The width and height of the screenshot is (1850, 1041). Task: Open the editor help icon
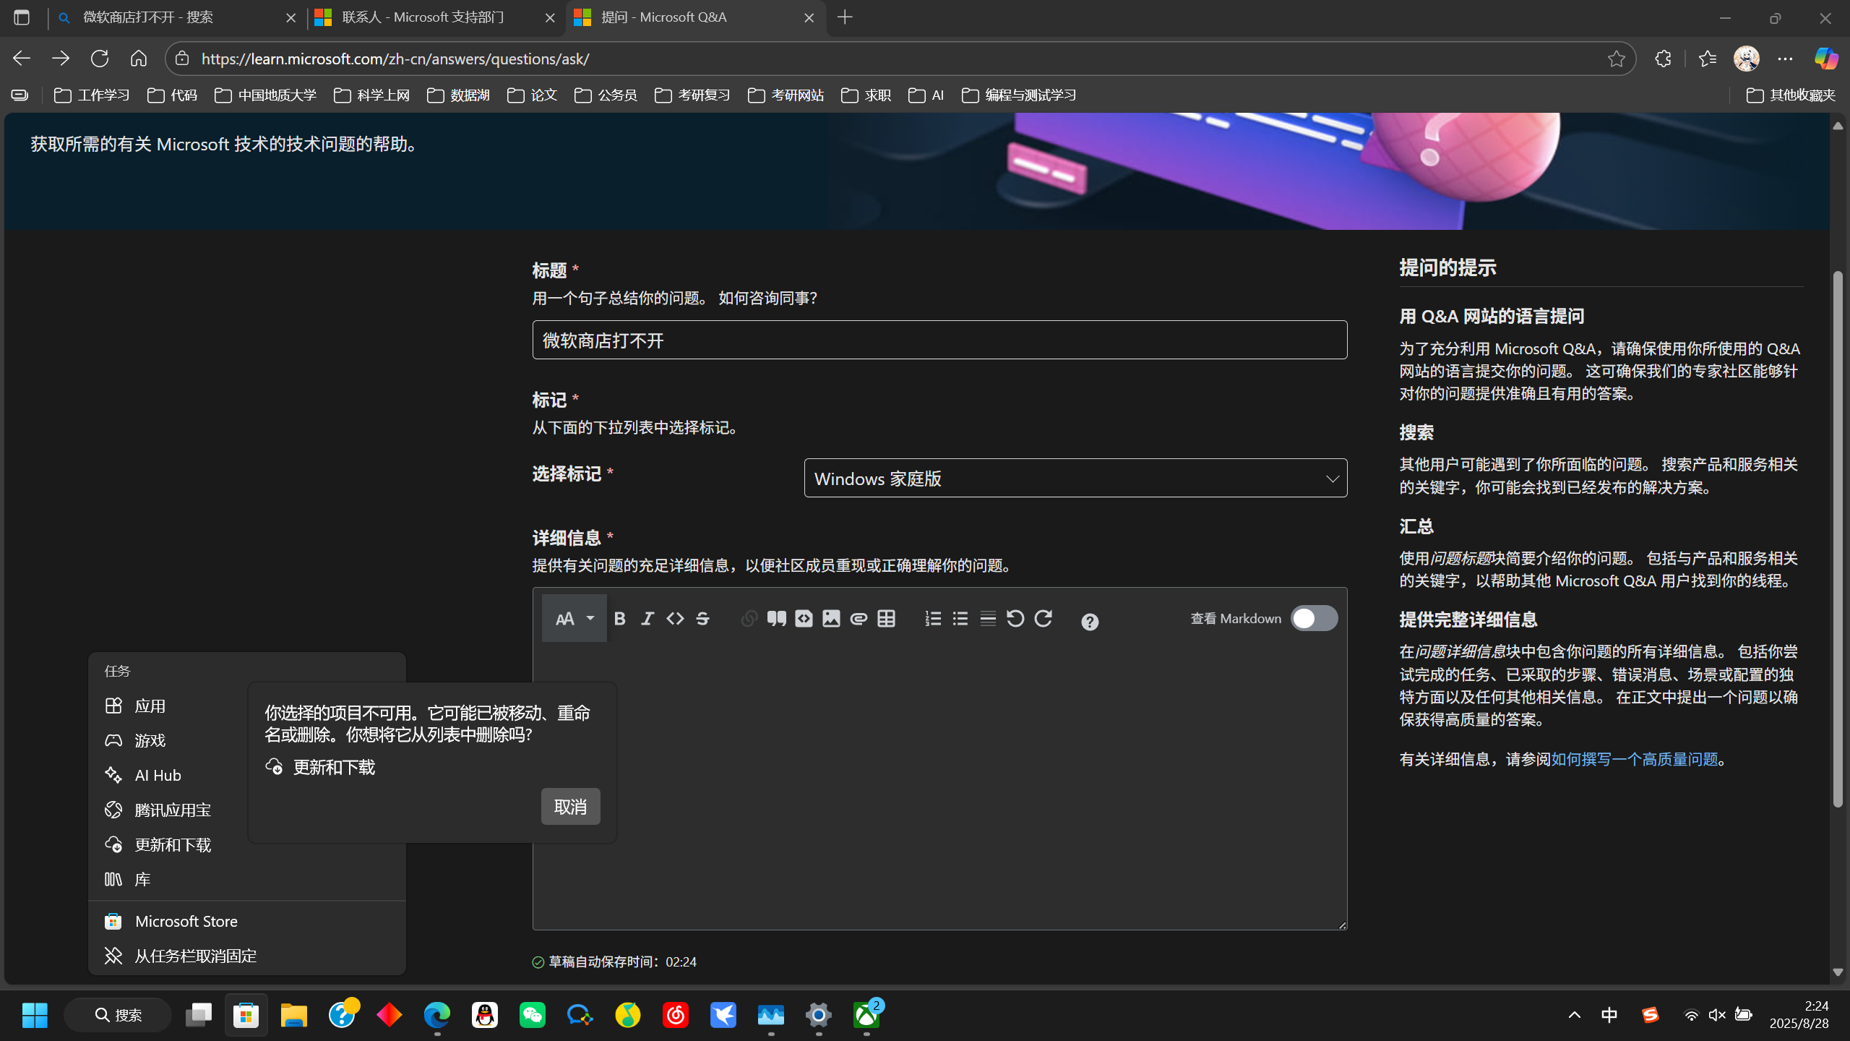tap(1090, 622)
